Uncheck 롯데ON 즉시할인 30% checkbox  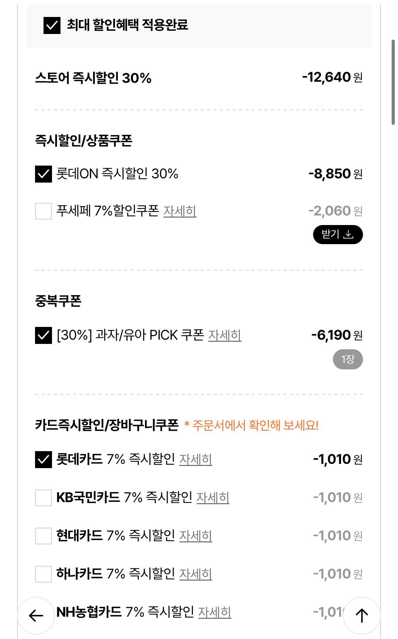(44, 174)
